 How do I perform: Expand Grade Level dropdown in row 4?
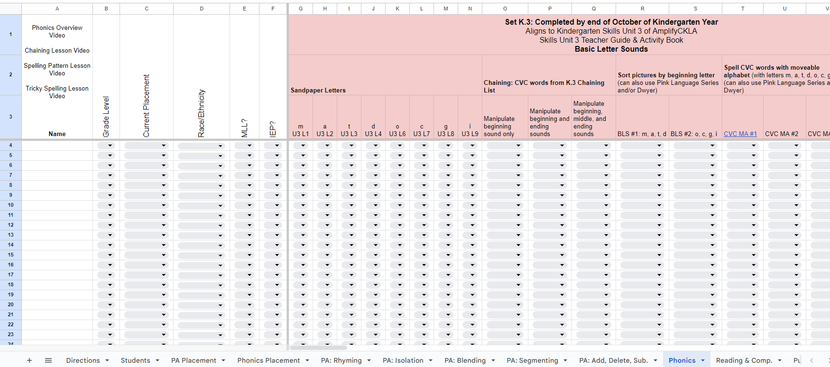pos(110,146)
